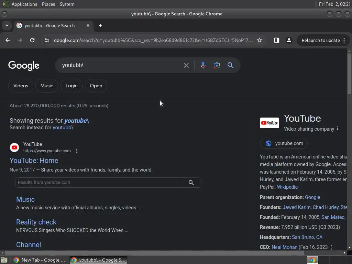Click Relaunch to update button
Screen dimensions: 352x264
[x=321, y=41]
